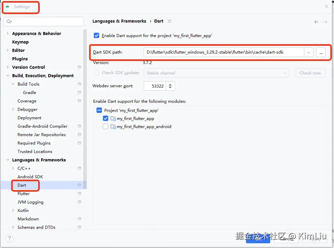The image size is (334, 248).
Task: Click the project-level icon beside Dart row
Action: 80,185
